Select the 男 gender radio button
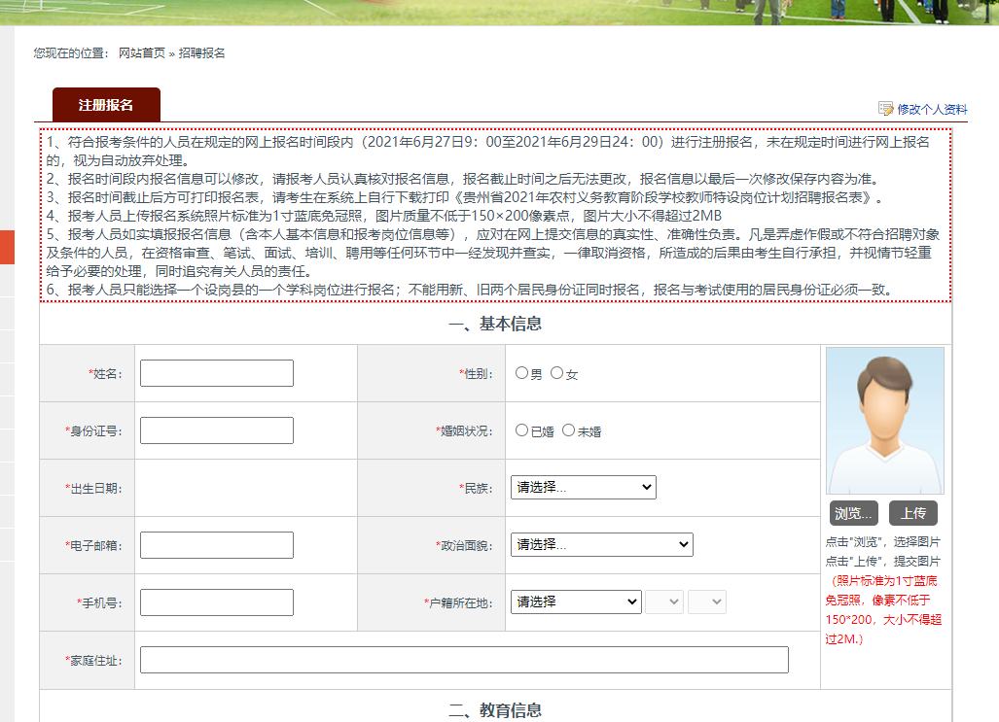999x722 pixels. tap(522, 373)
